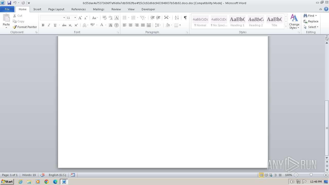
Task: Click the macro recording status bar icon
Action: (x=73, y=175)
